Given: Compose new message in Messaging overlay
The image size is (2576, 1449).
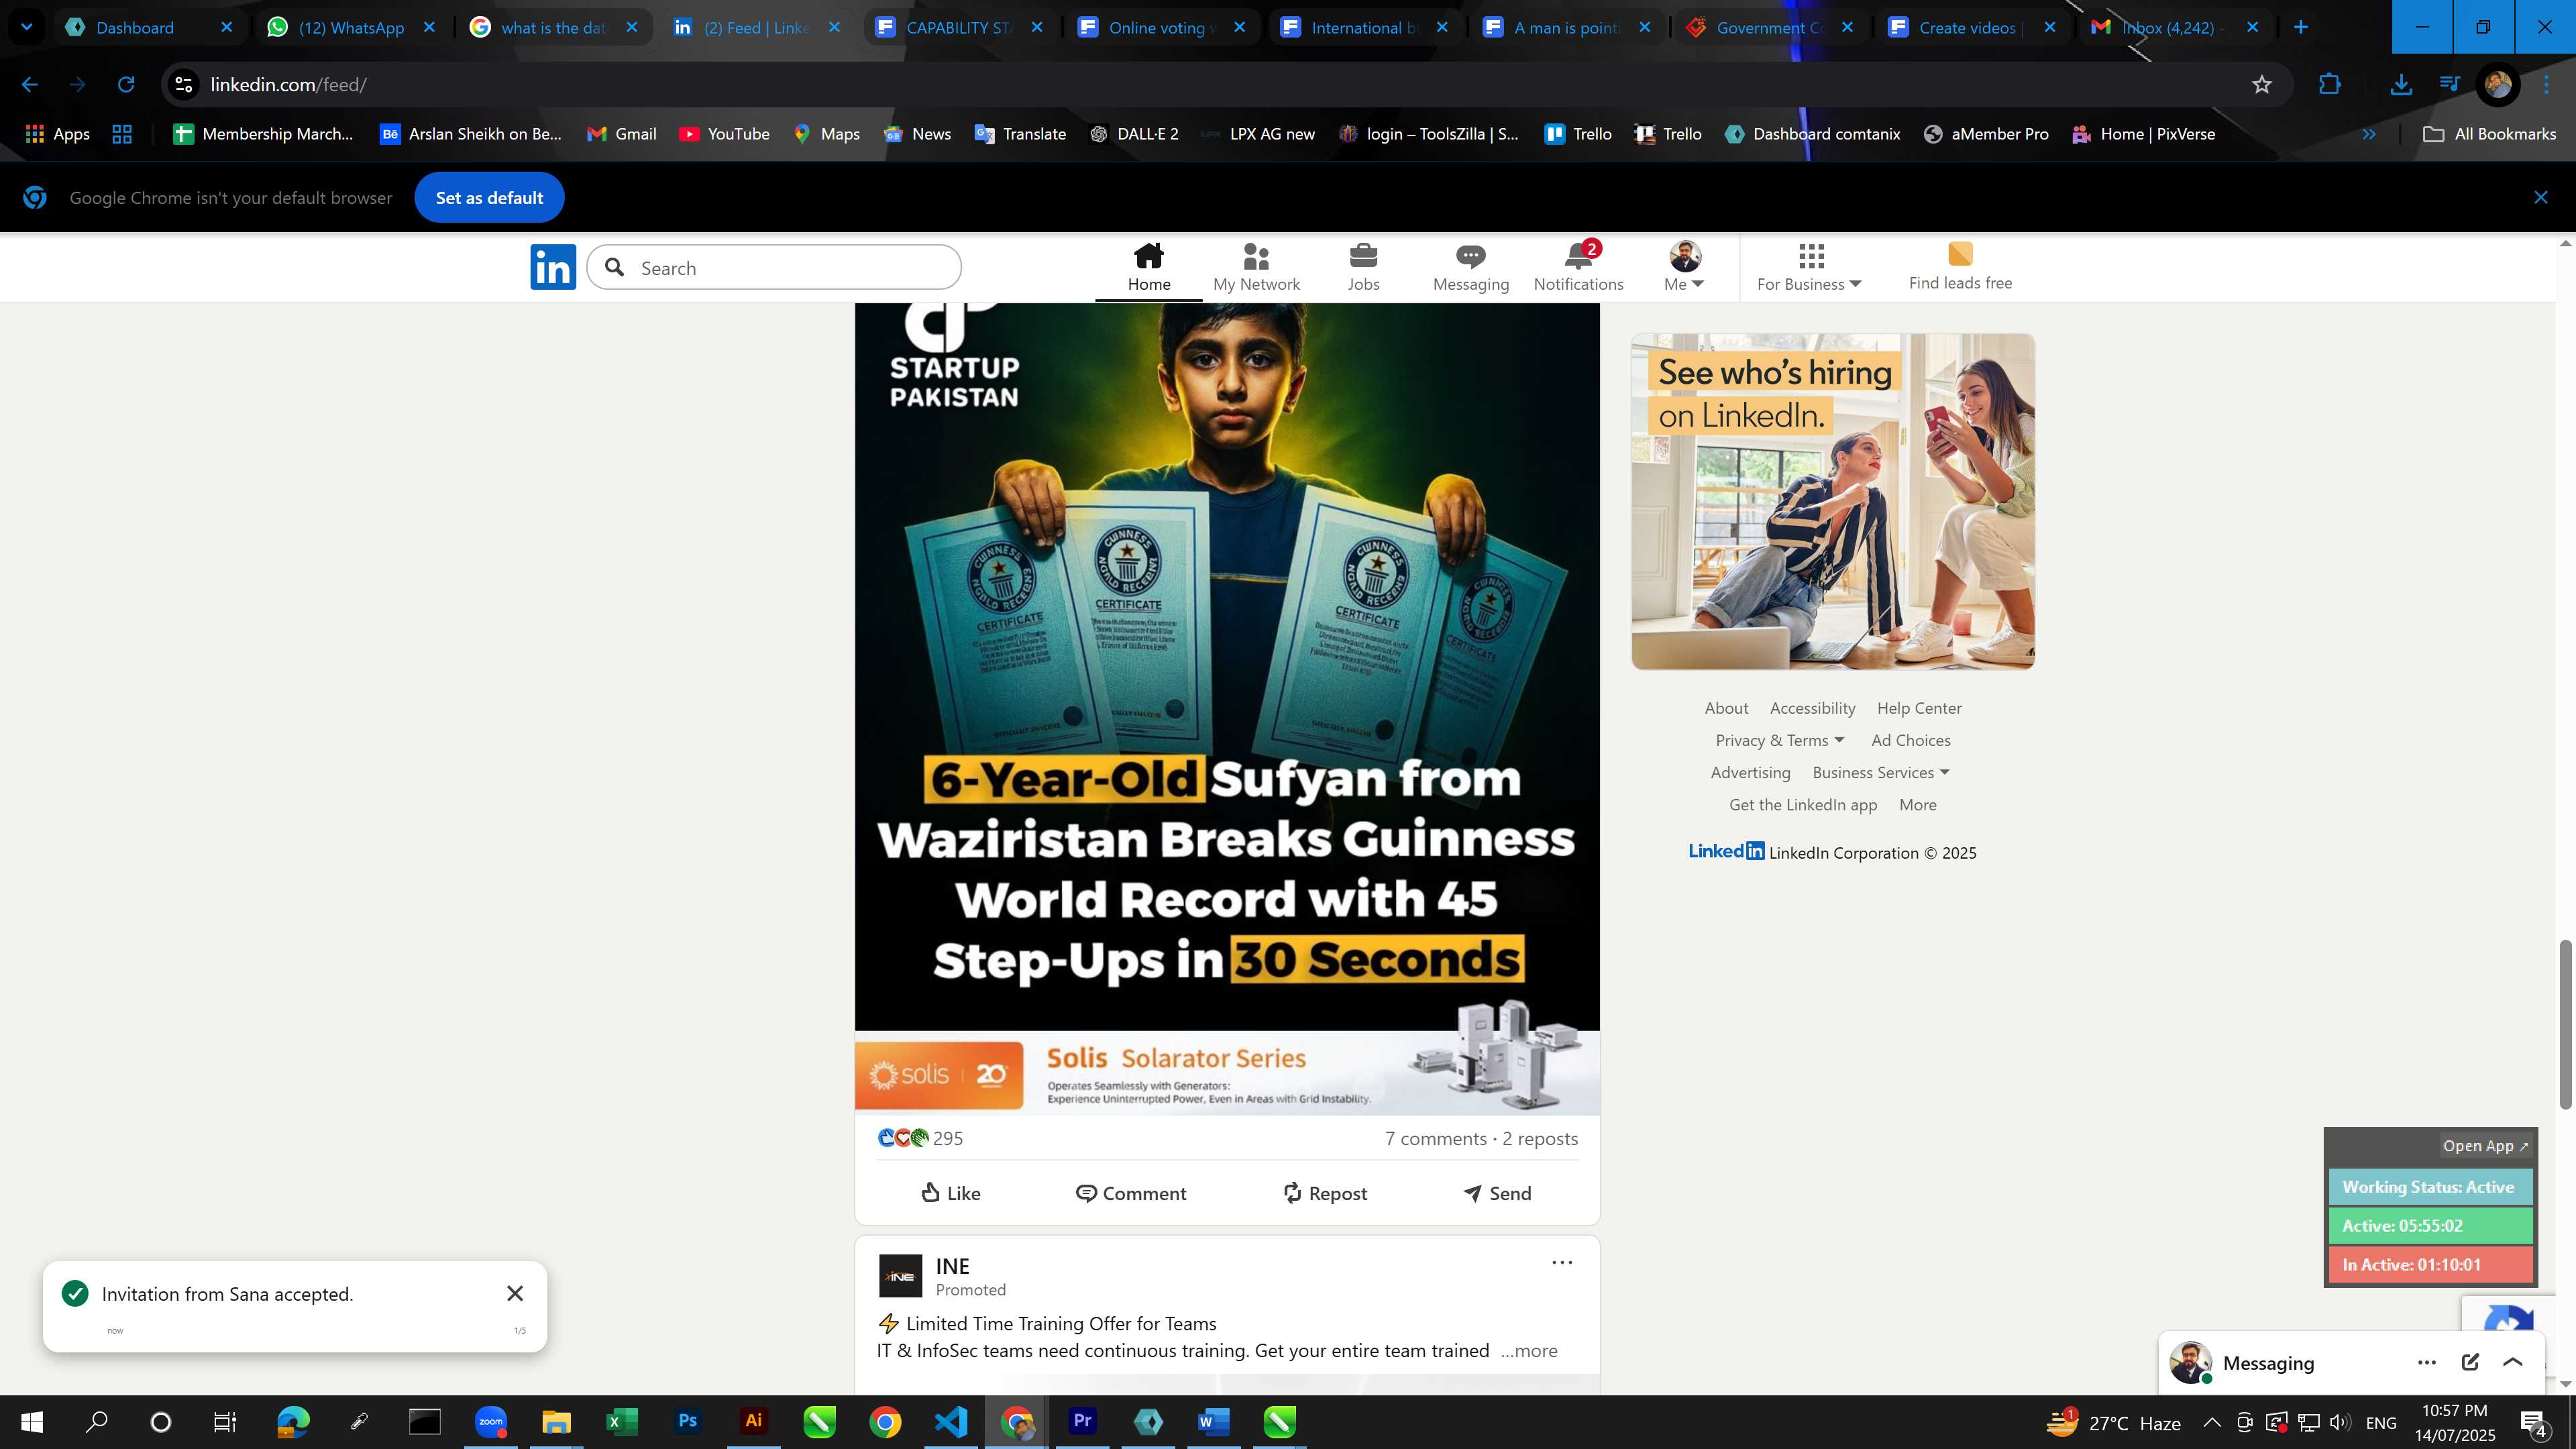Looking at the screenshot, I should (x=2470, y=1362).
